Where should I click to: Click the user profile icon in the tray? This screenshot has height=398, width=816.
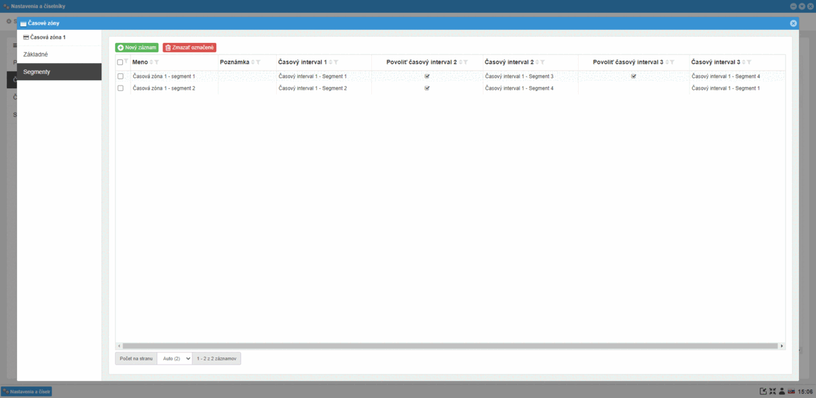(x=782, y=391)
